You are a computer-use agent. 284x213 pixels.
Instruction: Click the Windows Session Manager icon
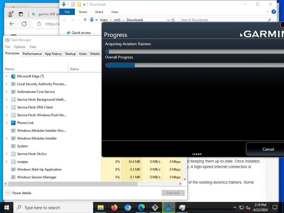point(13,177)
